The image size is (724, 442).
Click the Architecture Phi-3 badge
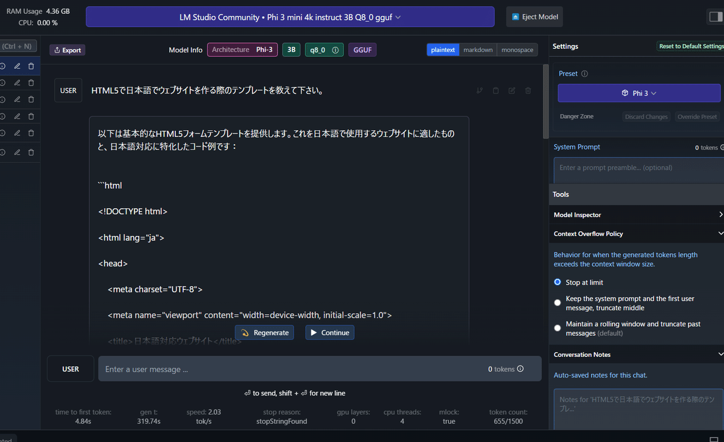click(x=243, y=50)
